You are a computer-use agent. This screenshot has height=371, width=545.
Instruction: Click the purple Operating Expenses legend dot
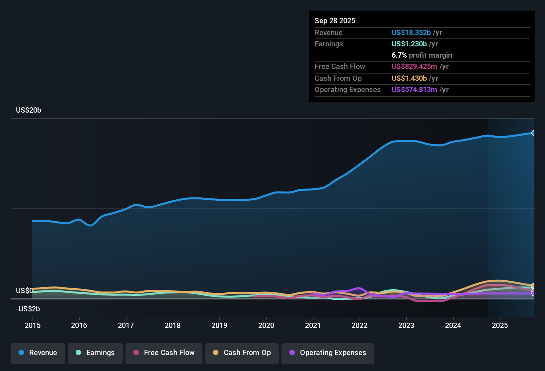click(292, 353)
